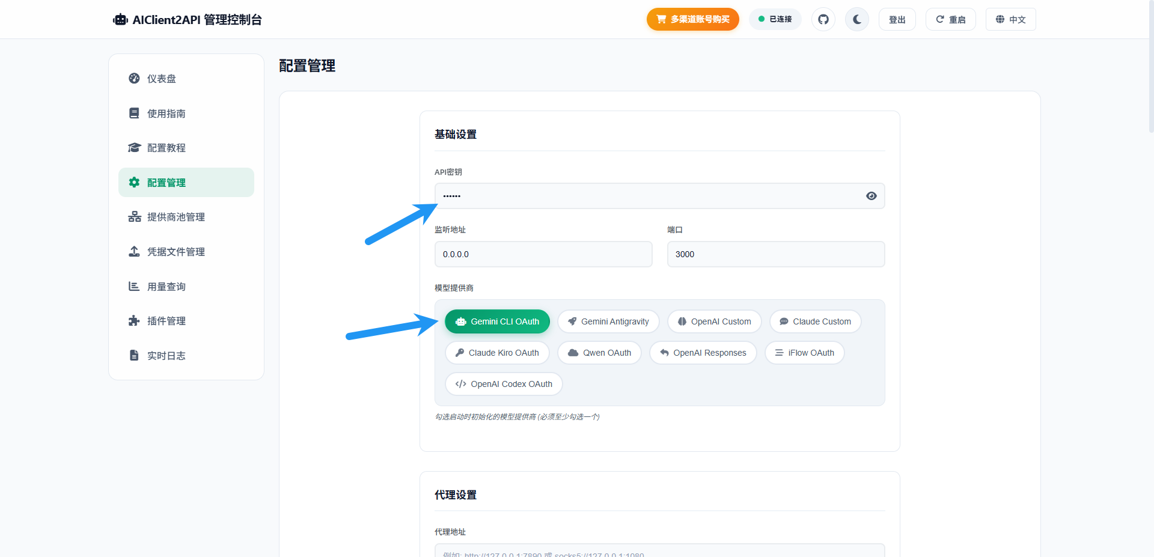
Task: Toggle dark mode with moon icon
Action: pos(856,19)
